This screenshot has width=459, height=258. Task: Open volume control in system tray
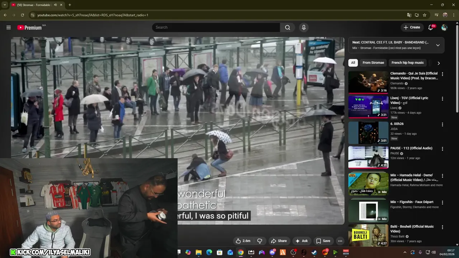click(434, 253)
